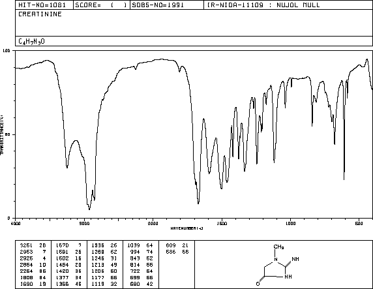Click the 0 y-axis tick label
The width and height of the screenshot is (373, 289).
pyautogui.click(x=8, y=218)
